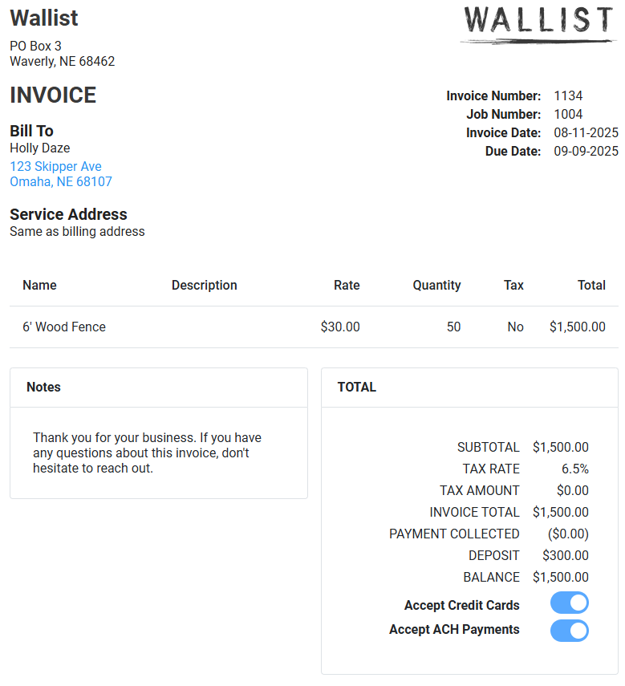Click the invoice number value 1134
Viewport: 625px width, 686px height.
[568, 95]
